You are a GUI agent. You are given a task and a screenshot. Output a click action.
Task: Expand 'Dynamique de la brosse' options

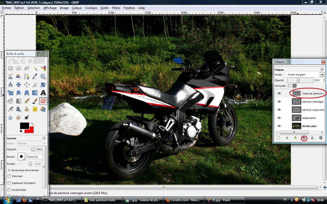[x=9, y=170]
